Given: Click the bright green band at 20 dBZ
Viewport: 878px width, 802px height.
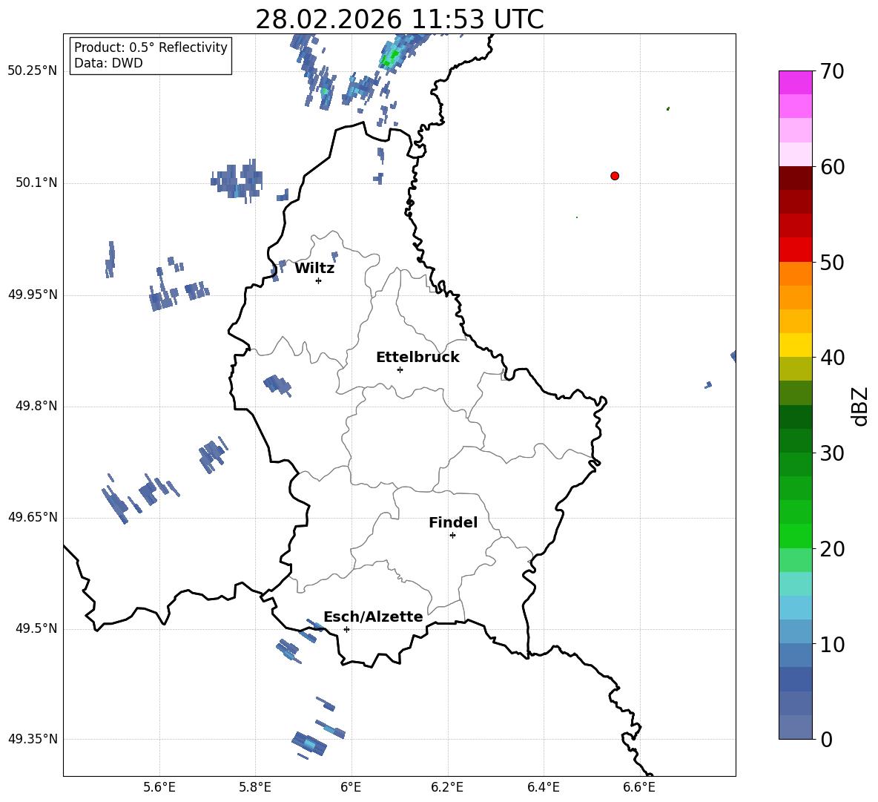Looking at the screenshot, I should (796, 536).
